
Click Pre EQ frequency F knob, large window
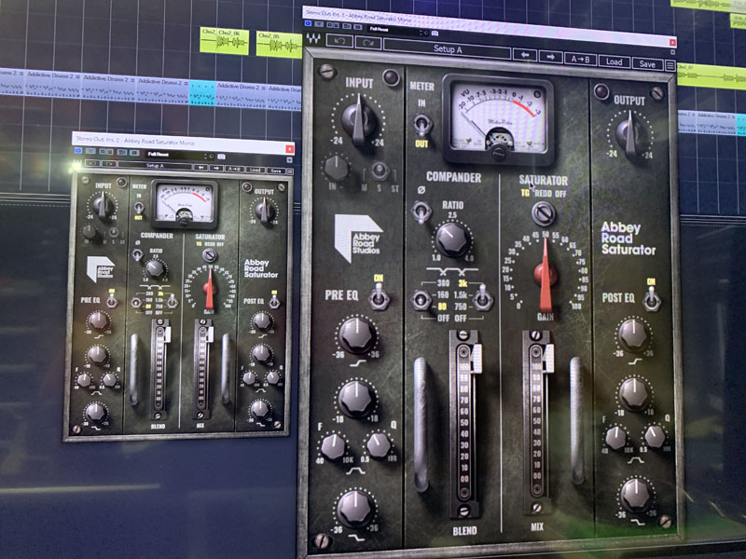click(334, 446)
